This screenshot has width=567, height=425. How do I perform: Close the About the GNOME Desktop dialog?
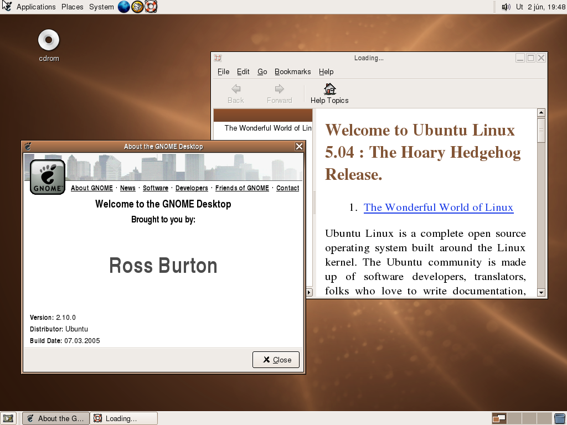[x=299, y=146]
